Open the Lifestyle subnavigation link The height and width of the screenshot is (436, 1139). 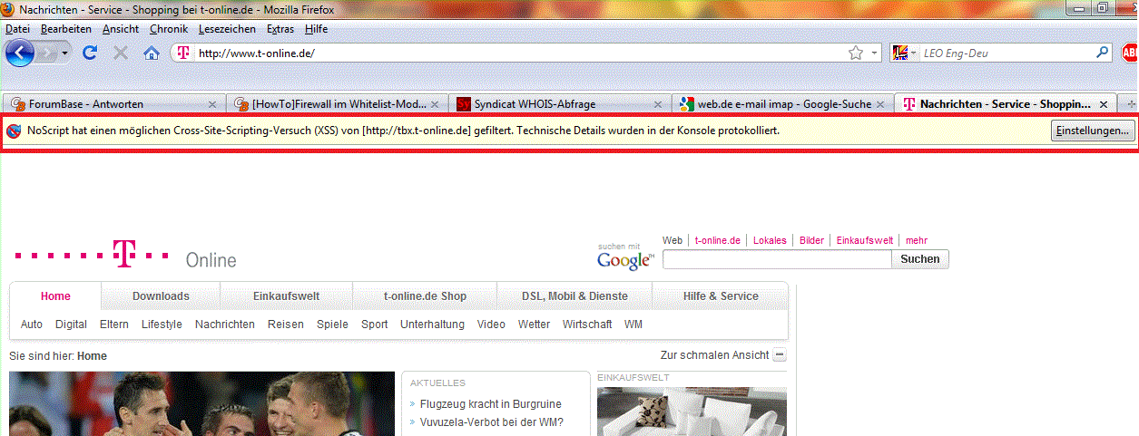(162, 324)
